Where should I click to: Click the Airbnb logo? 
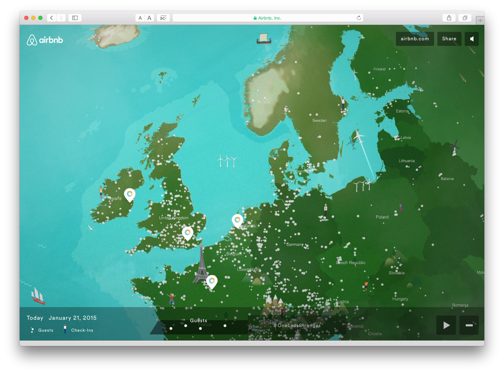[x=45, y=40]
